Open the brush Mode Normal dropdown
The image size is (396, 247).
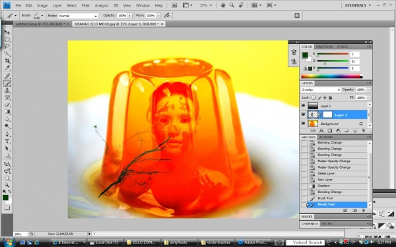point(78,16)
